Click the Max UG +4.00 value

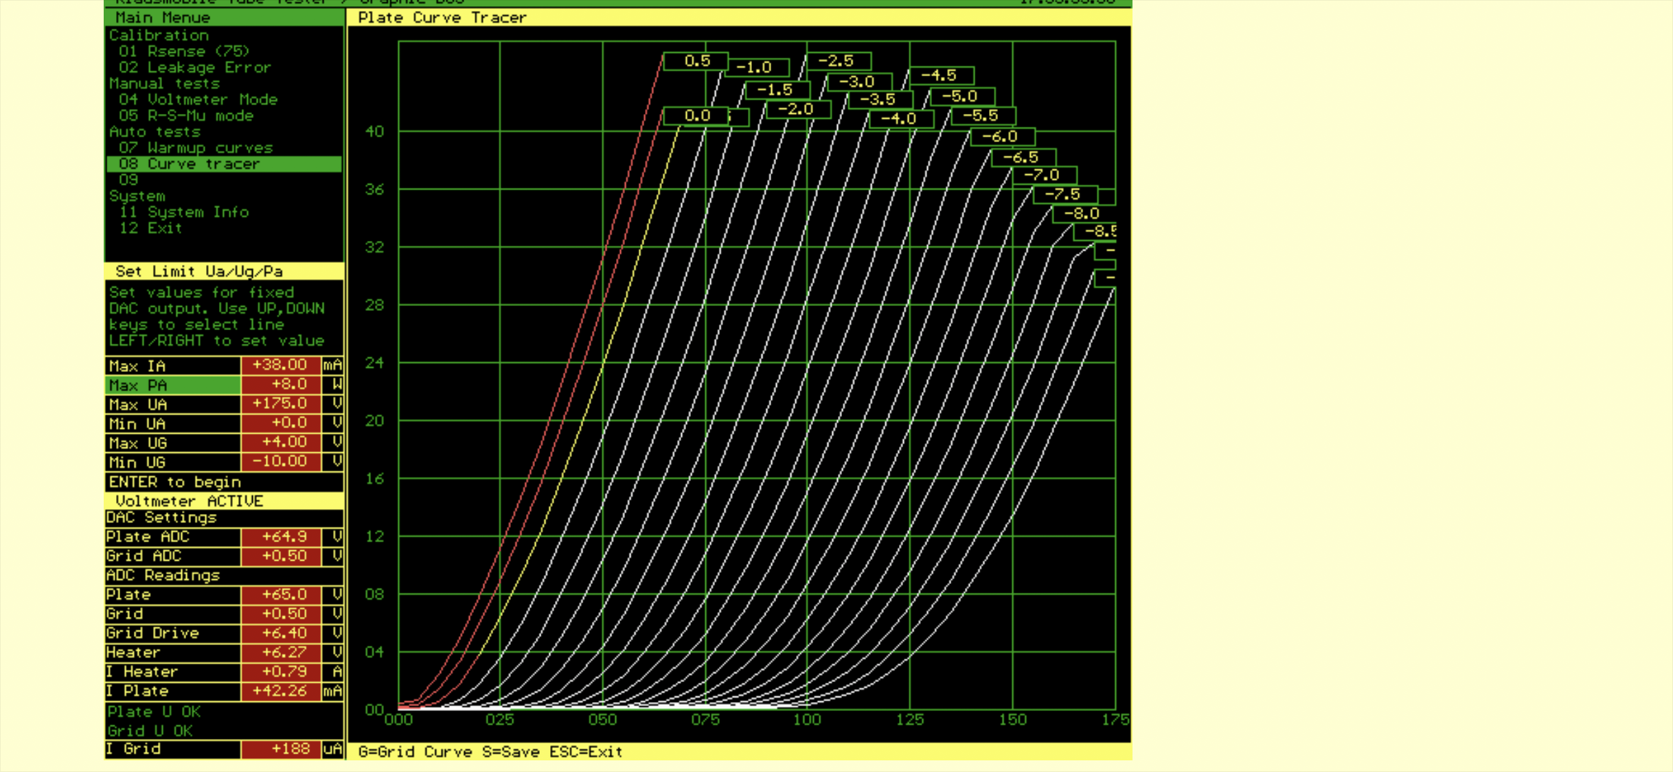280,442
